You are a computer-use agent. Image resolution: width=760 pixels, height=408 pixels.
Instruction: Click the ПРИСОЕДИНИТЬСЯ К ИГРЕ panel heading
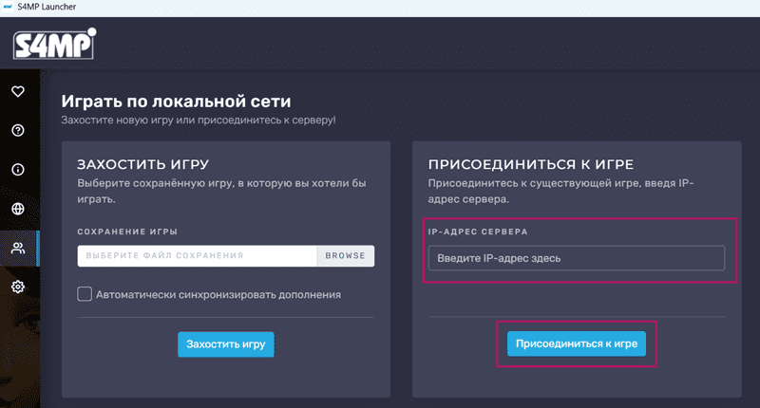[x=531, y=164]
